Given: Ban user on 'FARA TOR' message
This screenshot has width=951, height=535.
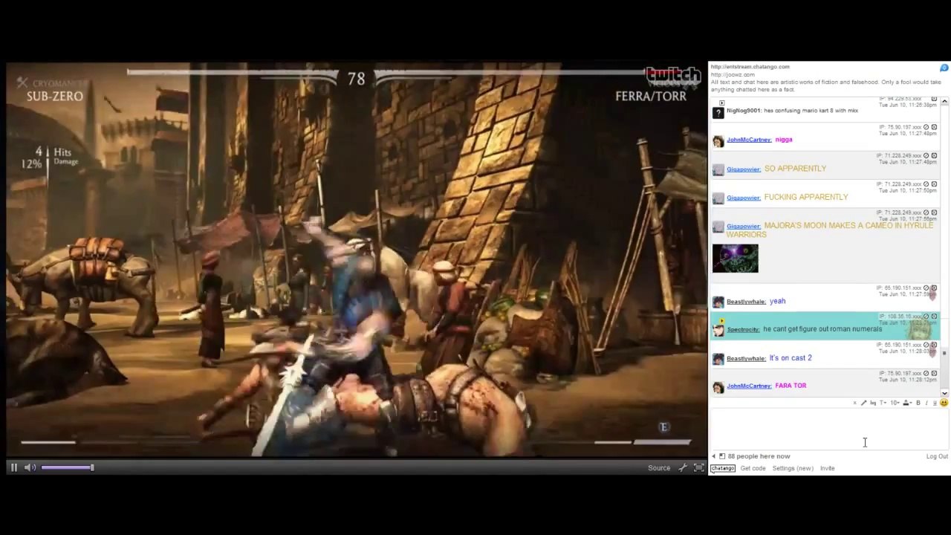Looking at the screenshot, I should pos(926,374).
